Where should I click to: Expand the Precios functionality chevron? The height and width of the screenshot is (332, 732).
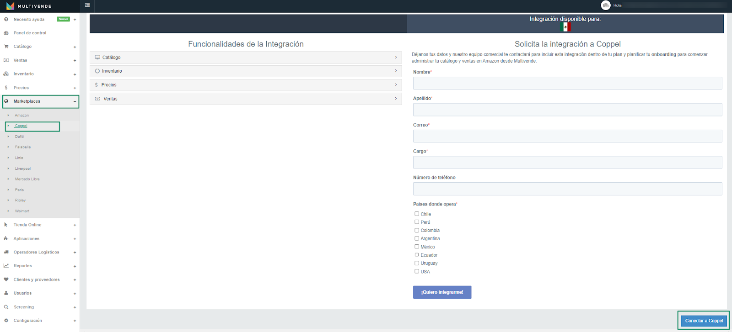(396, 85)
